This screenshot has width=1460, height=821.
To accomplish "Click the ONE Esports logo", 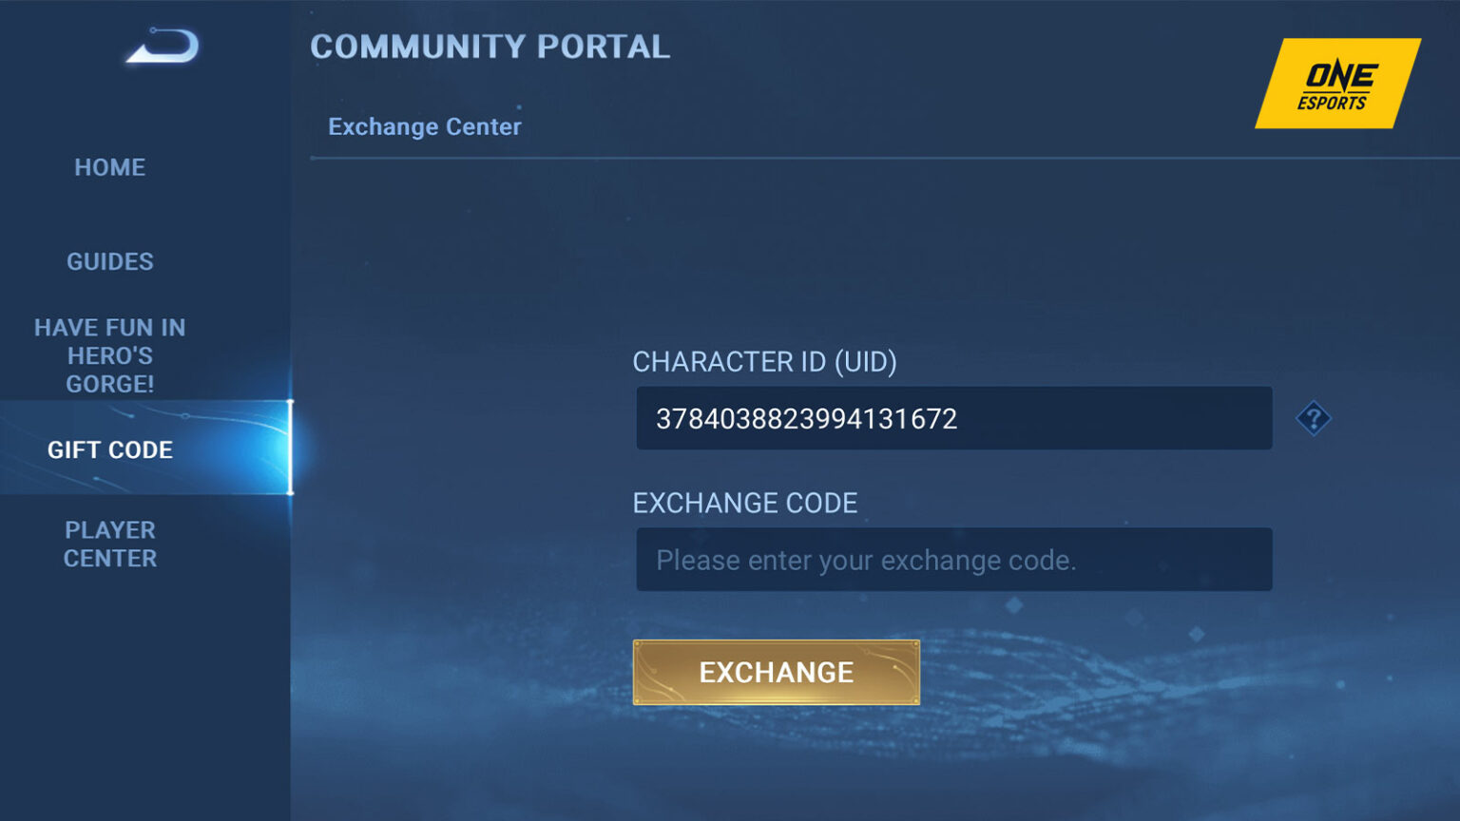I will 1336,86.
